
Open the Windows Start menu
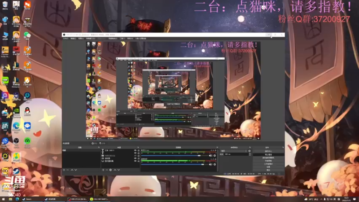pos(3,199)
